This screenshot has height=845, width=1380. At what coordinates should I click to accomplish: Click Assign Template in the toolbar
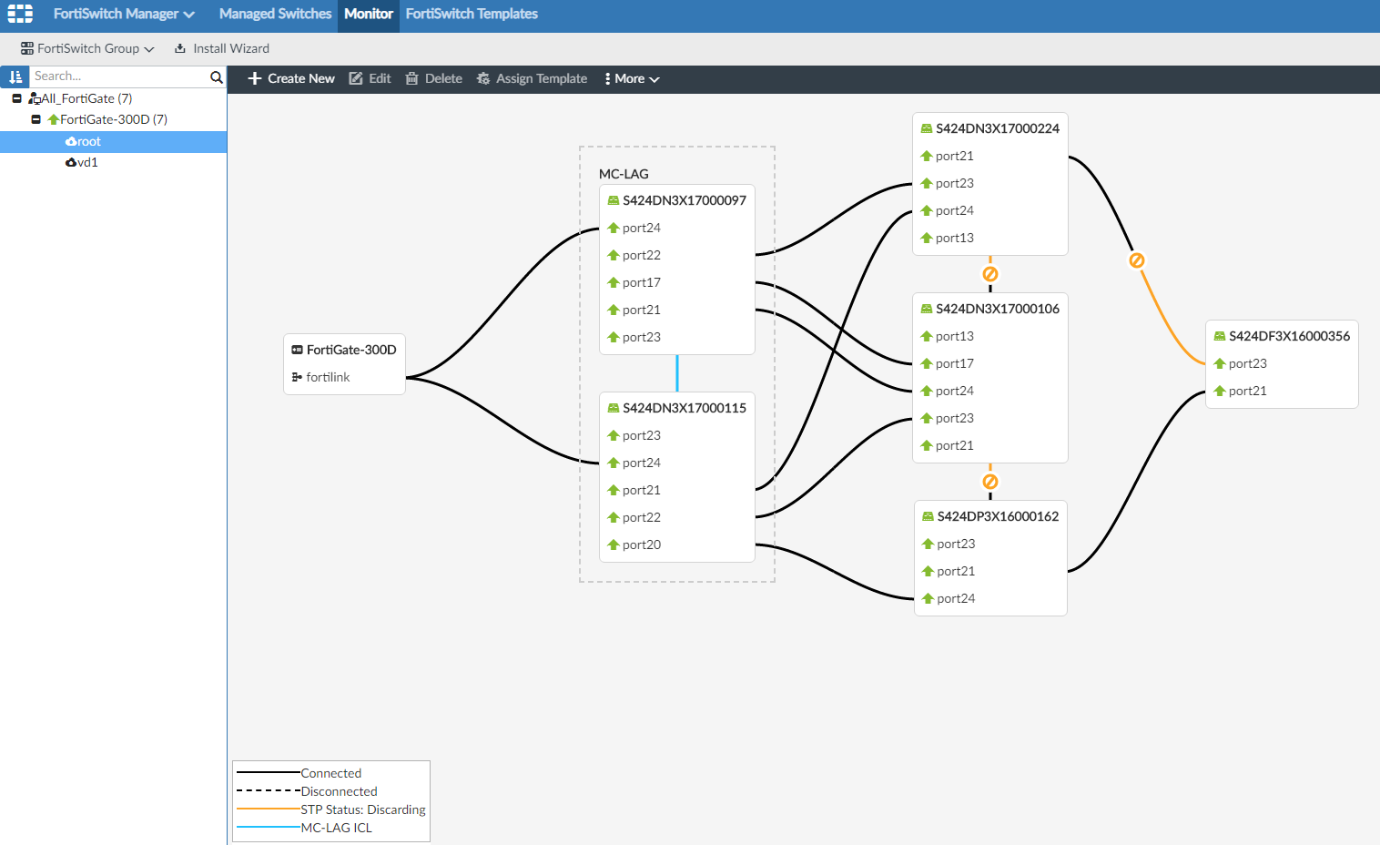click(x=532, y=78)
